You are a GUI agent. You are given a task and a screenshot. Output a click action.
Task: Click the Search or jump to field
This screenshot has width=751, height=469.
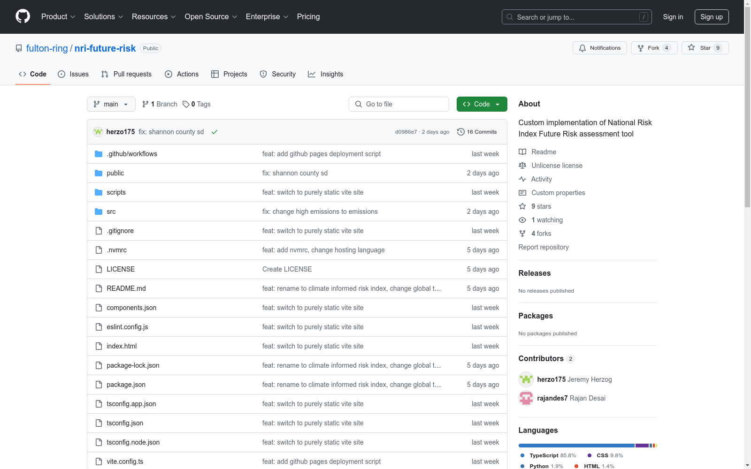(x=577, y=17)
